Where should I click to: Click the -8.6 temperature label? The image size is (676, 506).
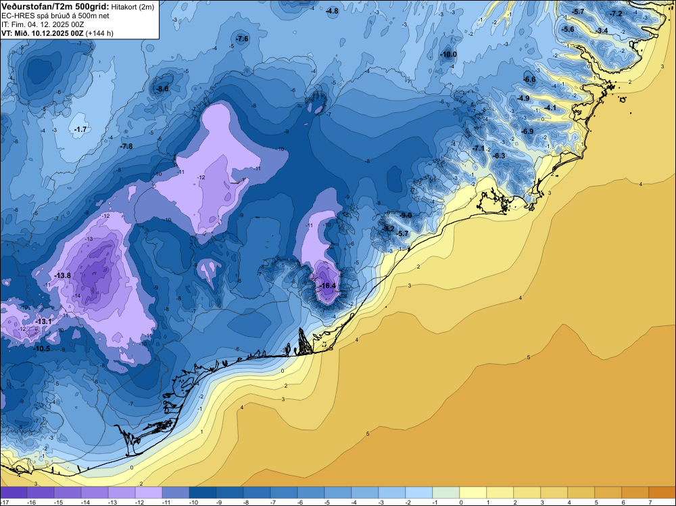[162, 89]
